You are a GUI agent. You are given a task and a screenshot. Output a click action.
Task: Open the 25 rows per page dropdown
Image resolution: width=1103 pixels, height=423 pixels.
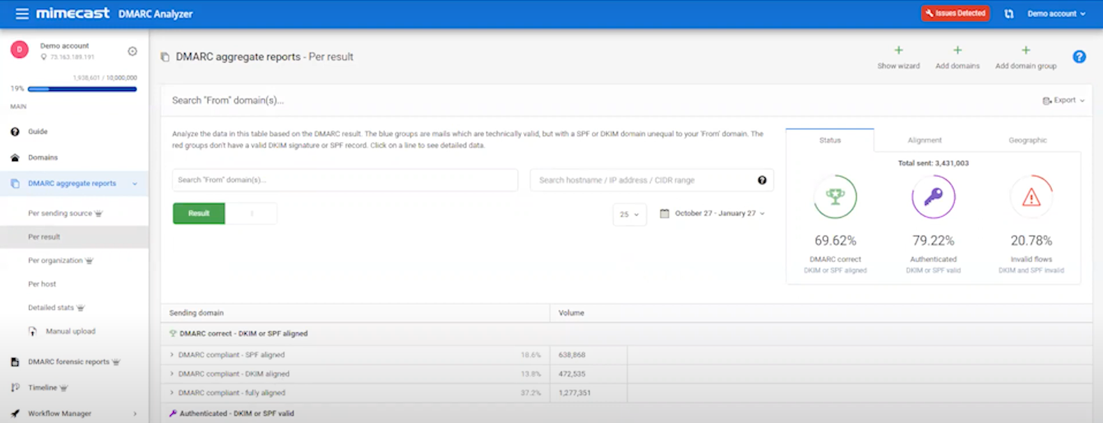629,214
